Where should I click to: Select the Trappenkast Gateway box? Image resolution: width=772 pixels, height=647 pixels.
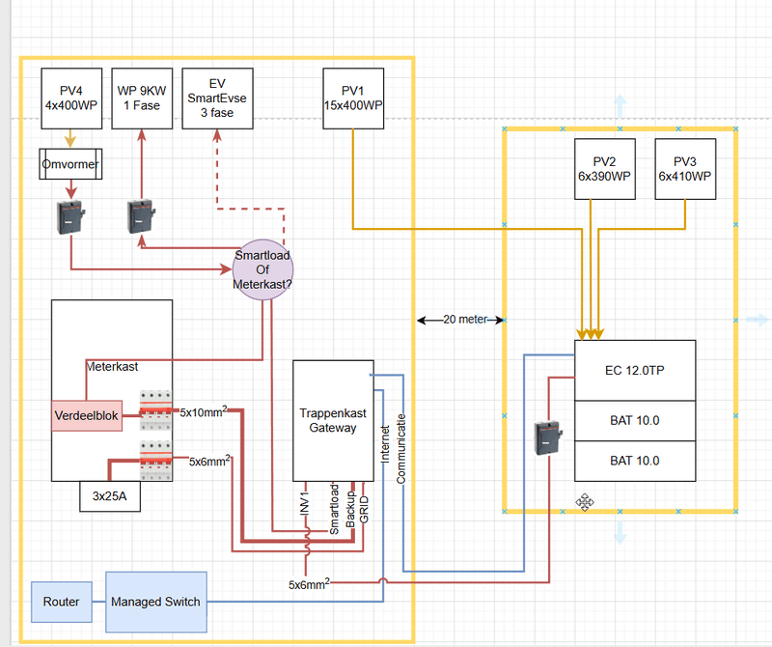point(333,421)
